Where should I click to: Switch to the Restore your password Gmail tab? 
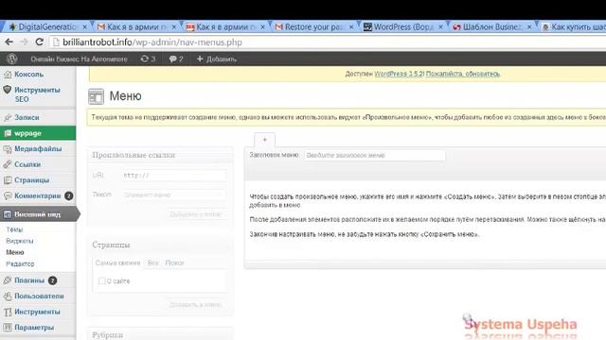point(313,27)
